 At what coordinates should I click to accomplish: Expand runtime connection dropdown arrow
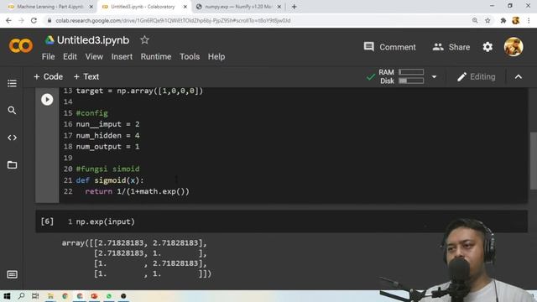pos(434,76)
